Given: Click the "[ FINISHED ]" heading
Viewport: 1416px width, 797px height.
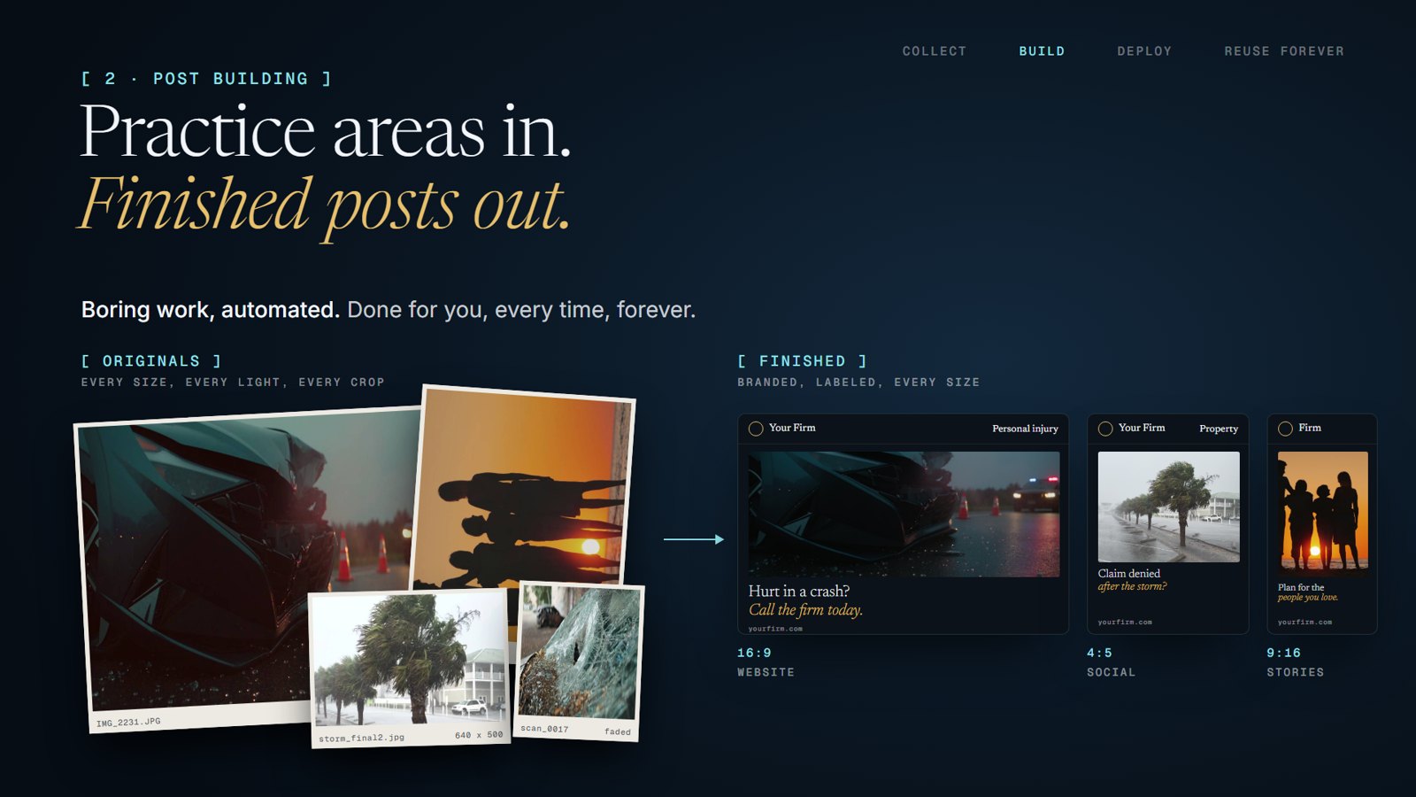Looking at the screenshot, I should [803, 361].
